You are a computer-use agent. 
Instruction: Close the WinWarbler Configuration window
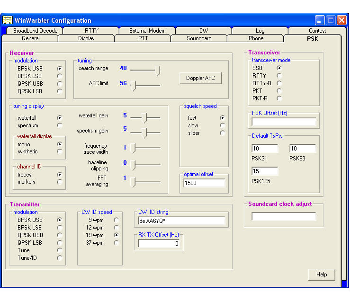point(341,20)
